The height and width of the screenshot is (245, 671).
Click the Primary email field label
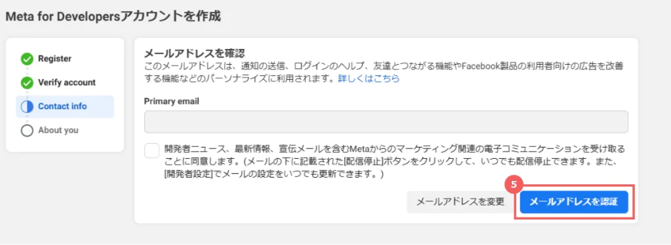(172, 101)
